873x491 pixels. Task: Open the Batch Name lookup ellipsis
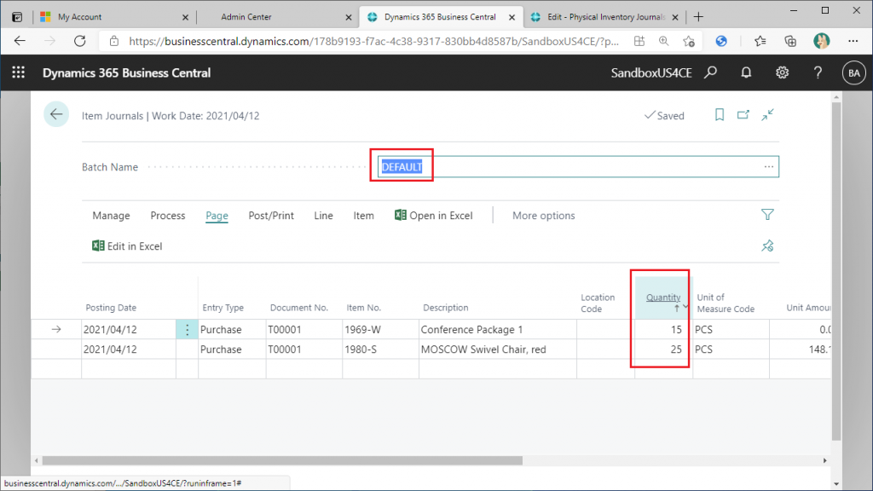[769, 166]
